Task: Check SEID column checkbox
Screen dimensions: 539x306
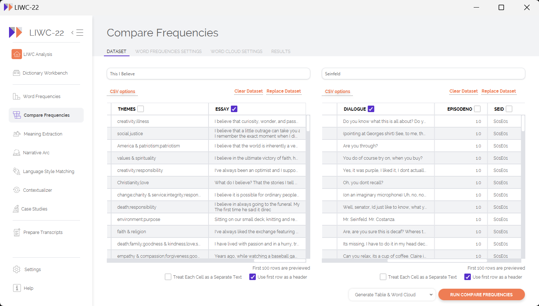Action: pos(509,109)
